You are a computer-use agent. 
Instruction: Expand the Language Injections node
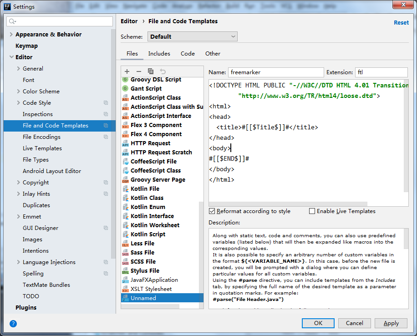click(18, 262)
